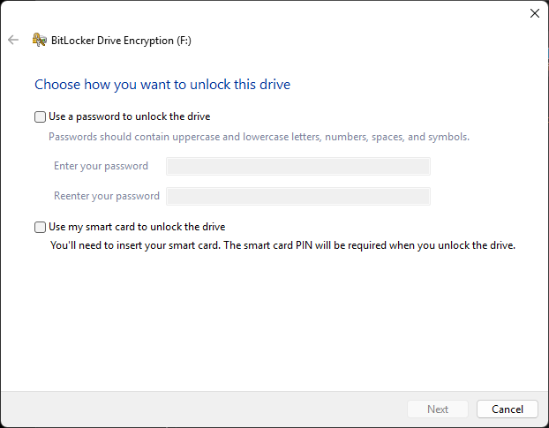Click the "Enter your password" label text
The image size is (549, 428).
point(101,166)
